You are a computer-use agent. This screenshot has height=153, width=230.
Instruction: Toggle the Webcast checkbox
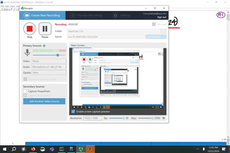(154, 24)
